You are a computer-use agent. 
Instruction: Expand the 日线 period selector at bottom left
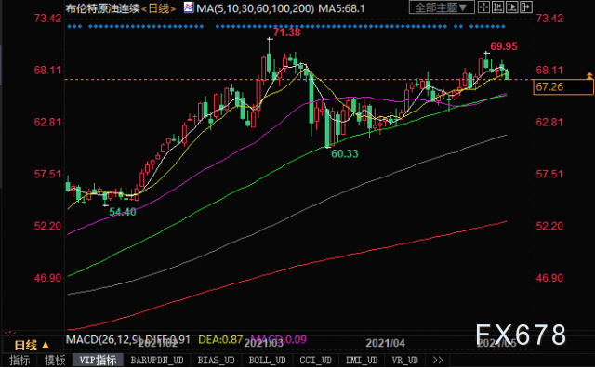[32, 346]
